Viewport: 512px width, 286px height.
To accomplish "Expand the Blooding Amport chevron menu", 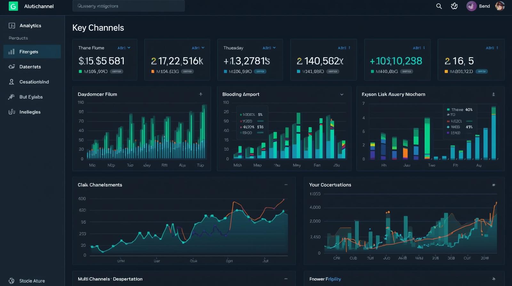I will (341, 94).
